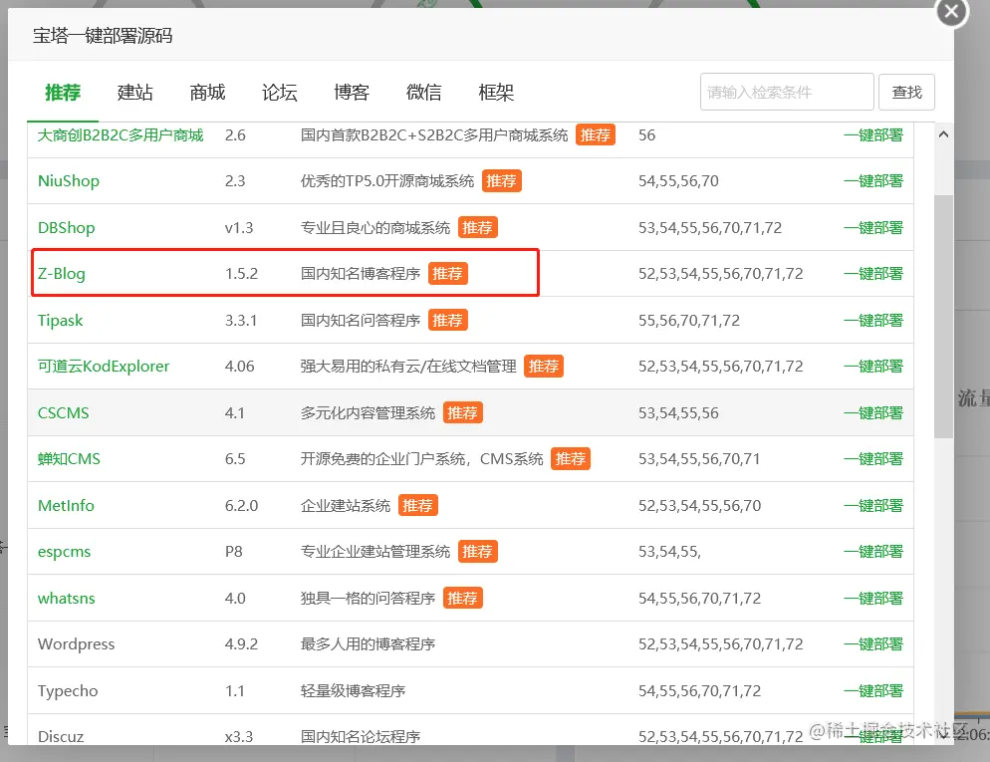This screenshot has height=762, width=990.
Task: Click the 推荐 badge in the KodExplorer row
Action: (544, 367)
